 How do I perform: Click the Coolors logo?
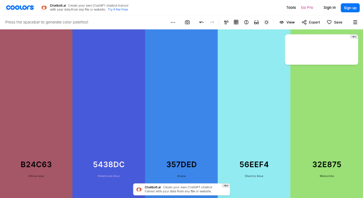pos(20,7)
